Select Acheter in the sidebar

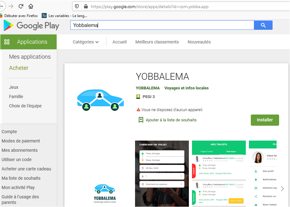(19, 68)
